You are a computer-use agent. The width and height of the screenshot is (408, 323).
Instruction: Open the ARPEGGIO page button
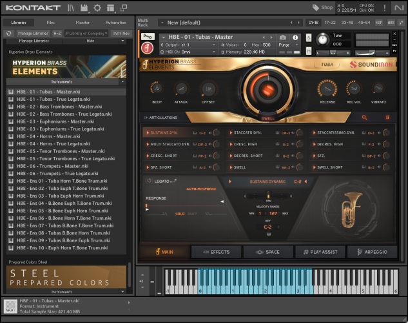(x=373, y=252)
